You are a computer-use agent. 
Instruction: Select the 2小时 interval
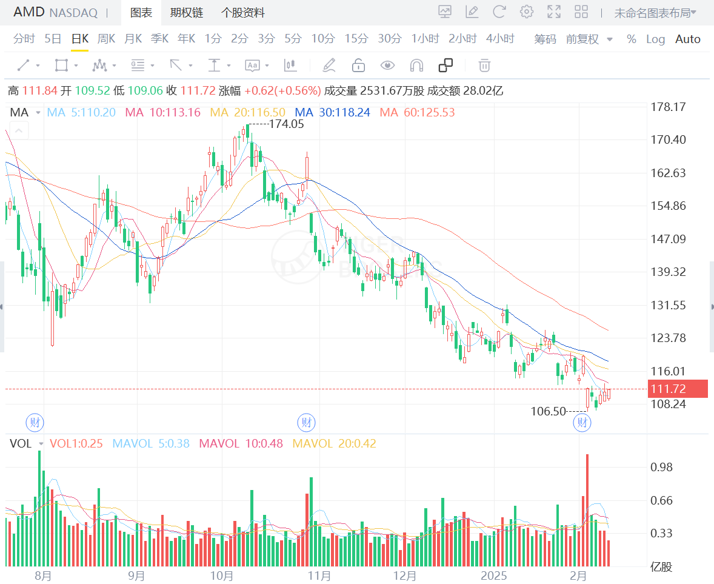(x=462, y=39)
